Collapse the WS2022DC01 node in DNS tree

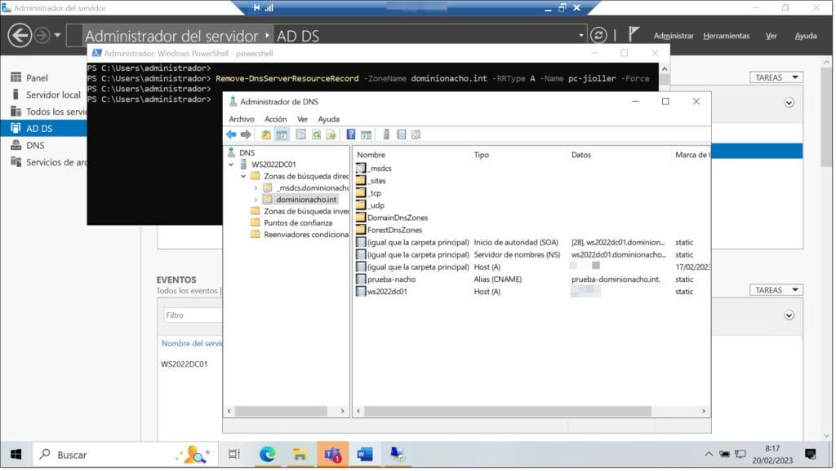click(x=231, y=165)
